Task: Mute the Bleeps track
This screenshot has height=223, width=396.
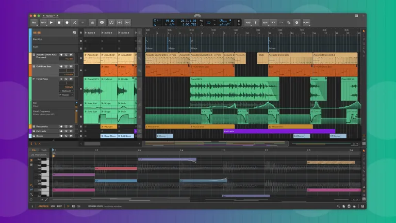Action: (x=71, y=136)
